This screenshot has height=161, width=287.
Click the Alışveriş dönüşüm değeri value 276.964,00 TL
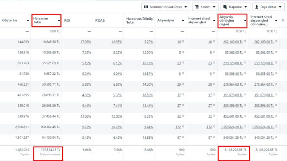pos(233,84)
